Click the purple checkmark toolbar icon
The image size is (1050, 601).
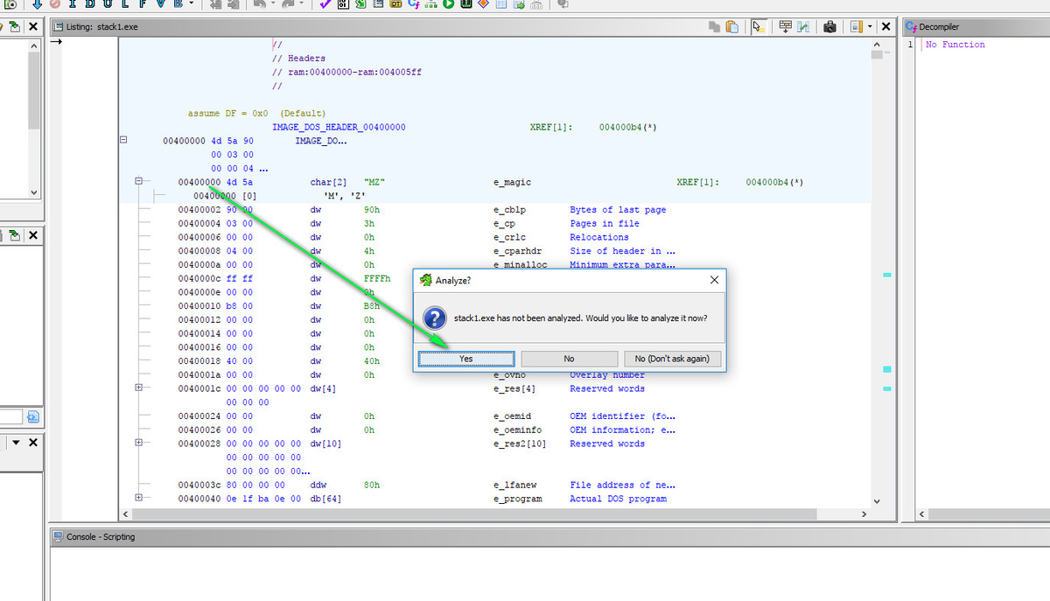[x=325, y=5]
